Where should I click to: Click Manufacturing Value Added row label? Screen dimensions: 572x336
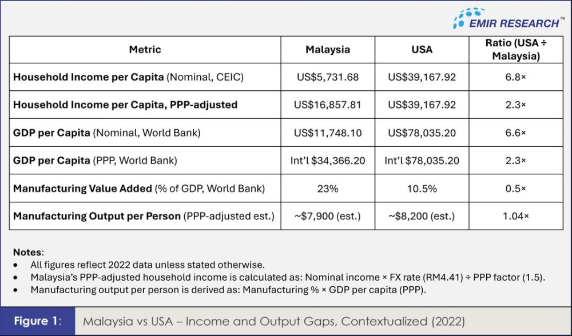click(x=139, y=189)
